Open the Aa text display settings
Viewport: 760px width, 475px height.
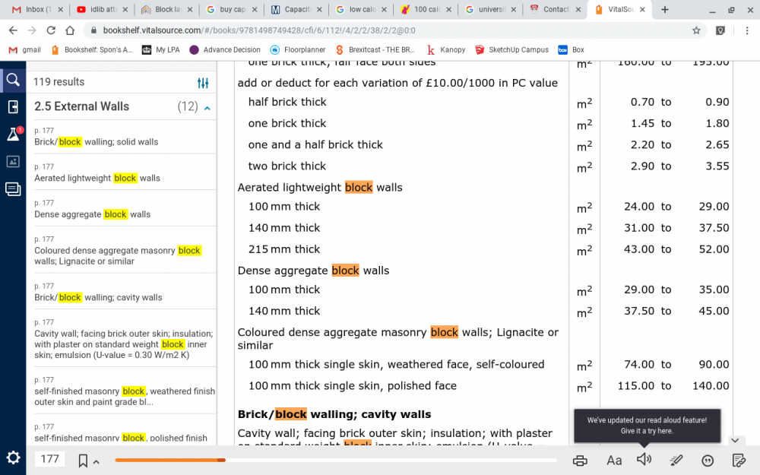[613, 460]
